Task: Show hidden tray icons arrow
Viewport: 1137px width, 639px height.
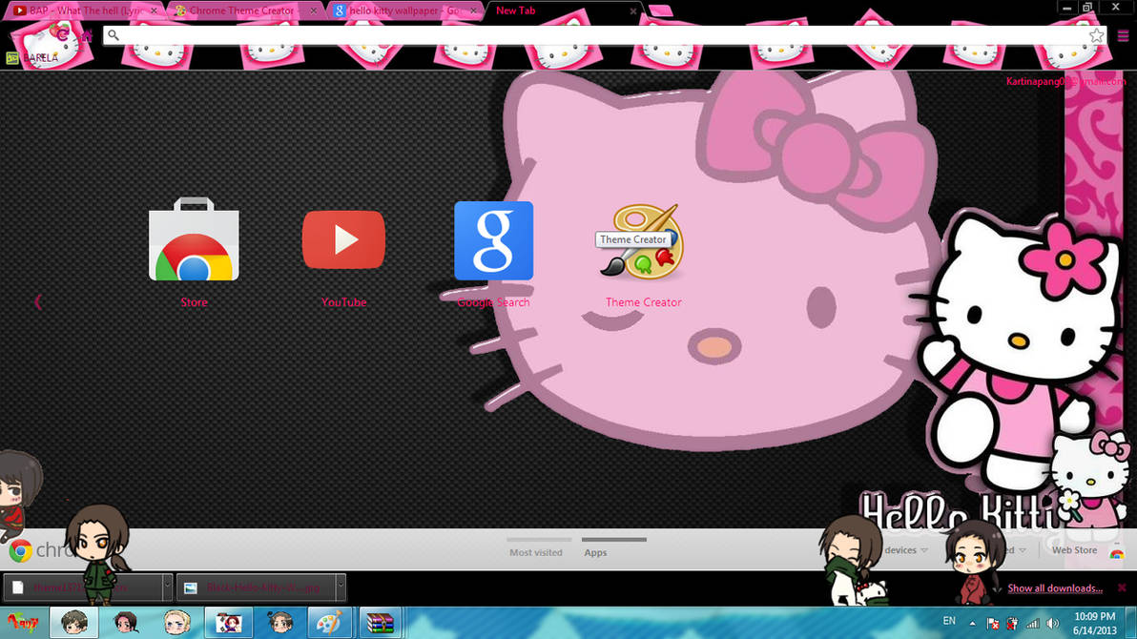Action: (972, 623)
